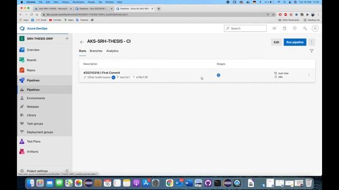Open the Window menu in the menu bar
This screenshot has height=190, width=339.
click(110, 2)
